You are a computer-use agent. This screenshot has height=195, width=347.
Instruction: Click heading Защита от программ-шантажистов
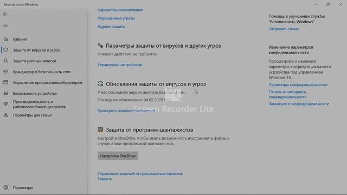pos(150,130)
